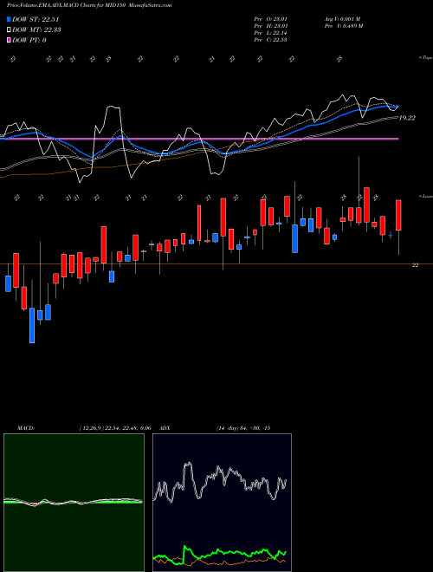Click the MACD (12,26,9) values text
The width and height of the screenshot is (433, 572).
115,428
